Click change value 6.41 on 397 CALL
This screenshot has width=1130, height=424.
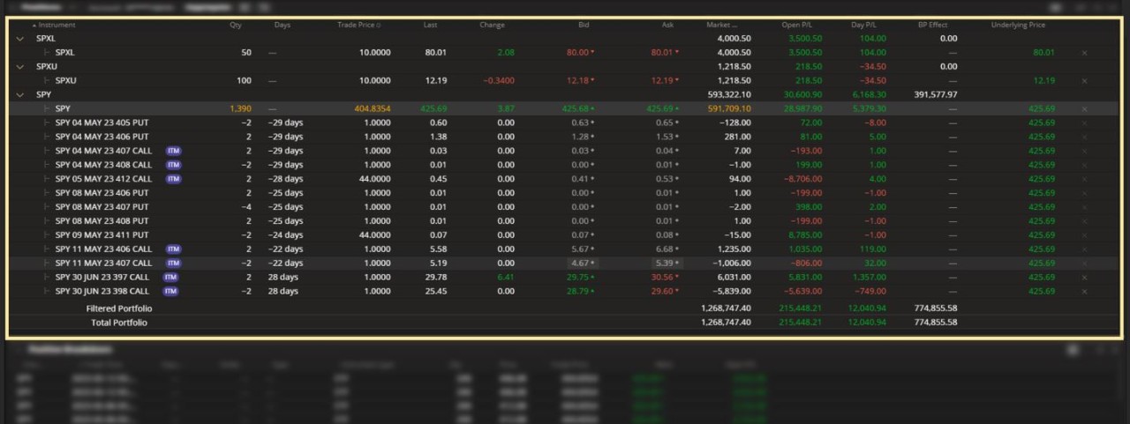coord(506,278)
